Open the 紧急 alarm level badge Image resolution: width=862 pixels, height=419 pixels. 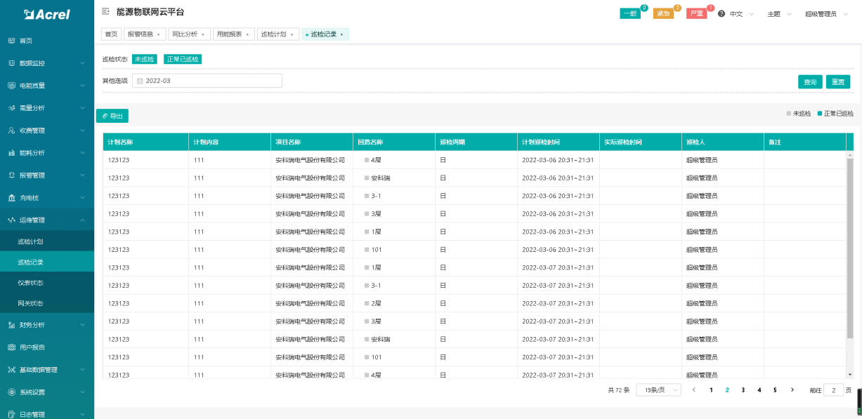(663, 13)
